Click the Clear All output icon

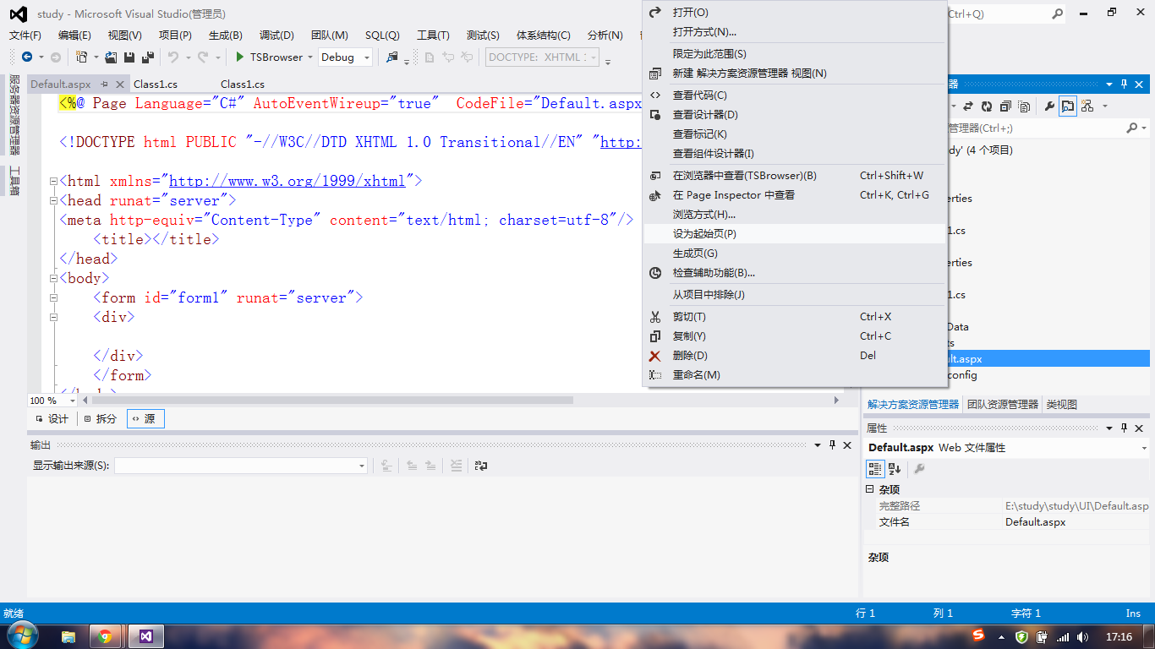click(454, 466)
